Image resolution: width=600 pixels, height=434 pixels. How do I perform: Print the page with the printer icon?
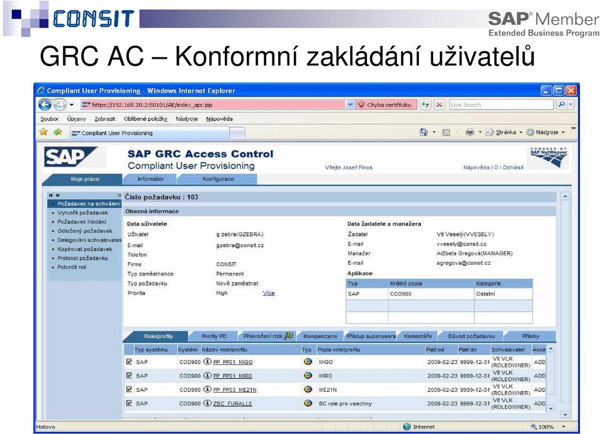tap(469, 132)
